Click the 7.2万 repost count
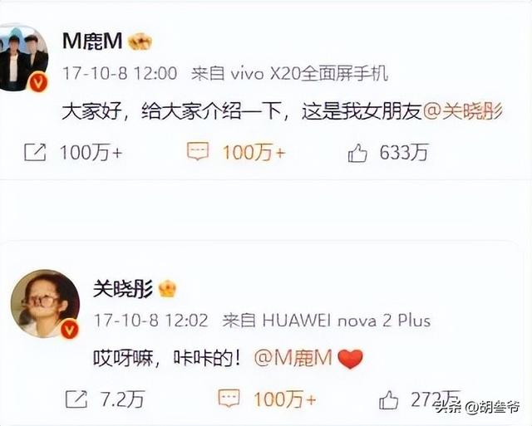Screen dimensions: 532x426 tap(122, 399)
